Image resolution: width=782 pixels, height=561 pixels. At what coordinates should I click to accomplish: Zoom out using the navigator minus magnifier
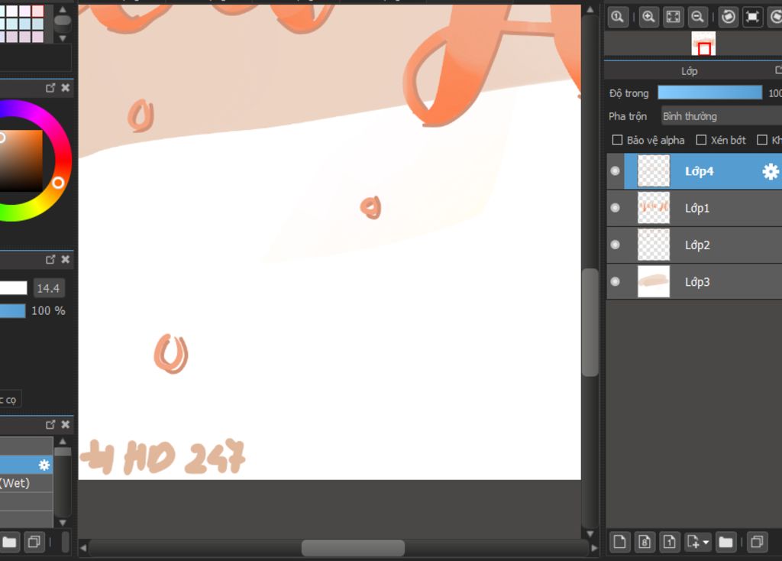697,17
